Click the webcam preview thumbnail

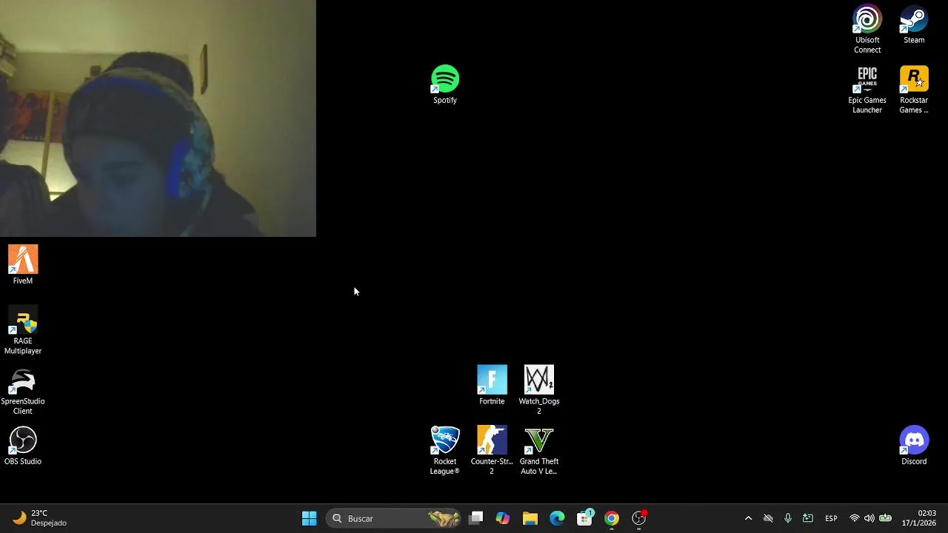pyautogui.click(x=158, y=118)
